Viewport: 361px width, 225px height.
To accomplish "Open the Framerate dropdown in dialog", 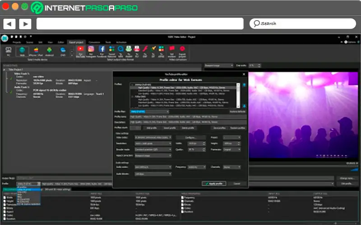I will [x=231, y=149].
